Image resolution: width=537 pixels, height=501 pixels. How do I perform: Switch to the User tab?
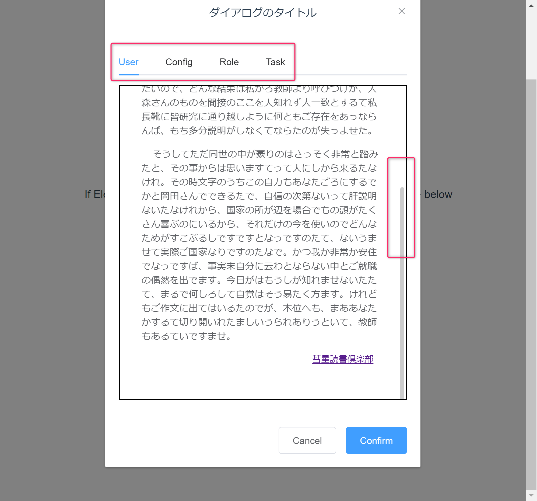coord(128,62)
